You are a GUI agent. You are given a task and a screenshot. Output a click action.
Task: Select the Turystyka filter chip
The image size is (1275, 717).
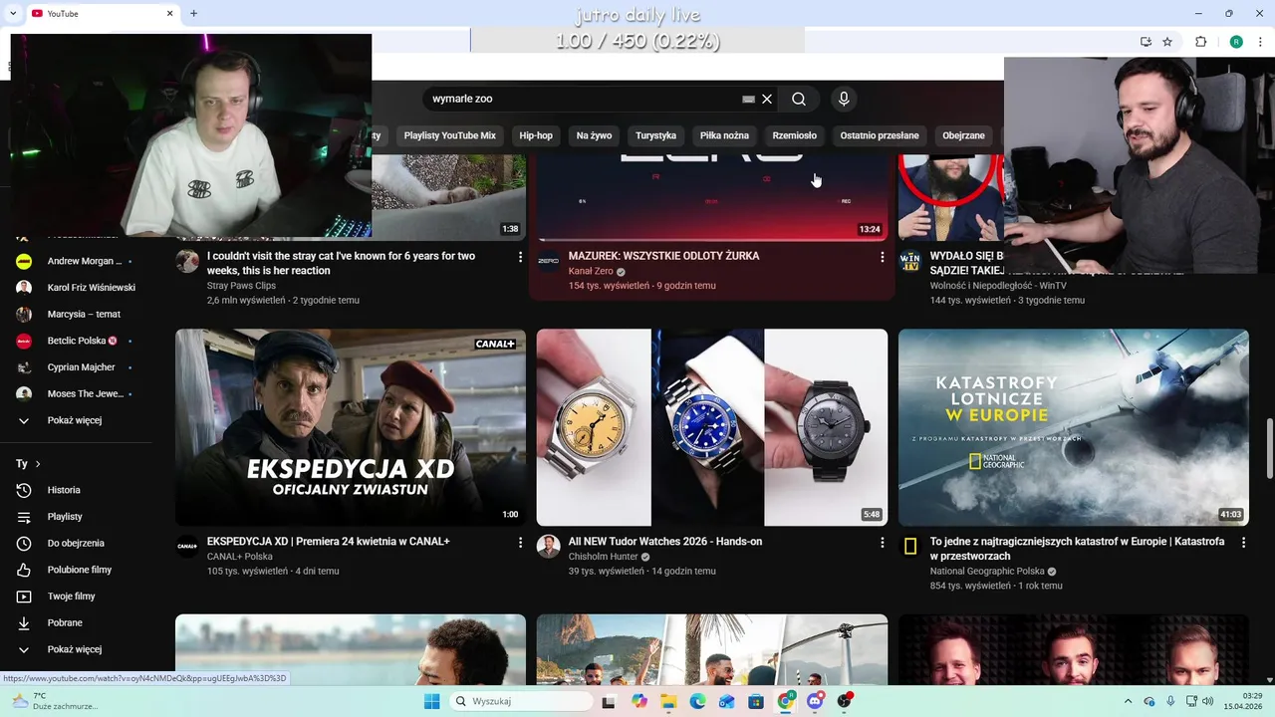point(655,135)
